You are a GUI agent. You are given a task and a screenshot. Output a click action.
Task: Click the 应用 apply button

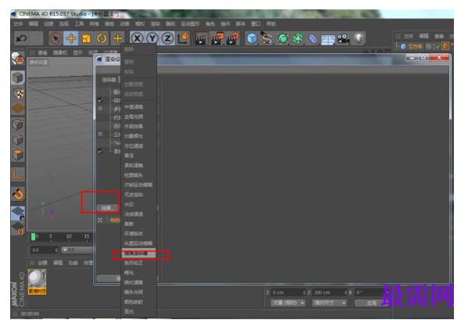click(372, 303)
